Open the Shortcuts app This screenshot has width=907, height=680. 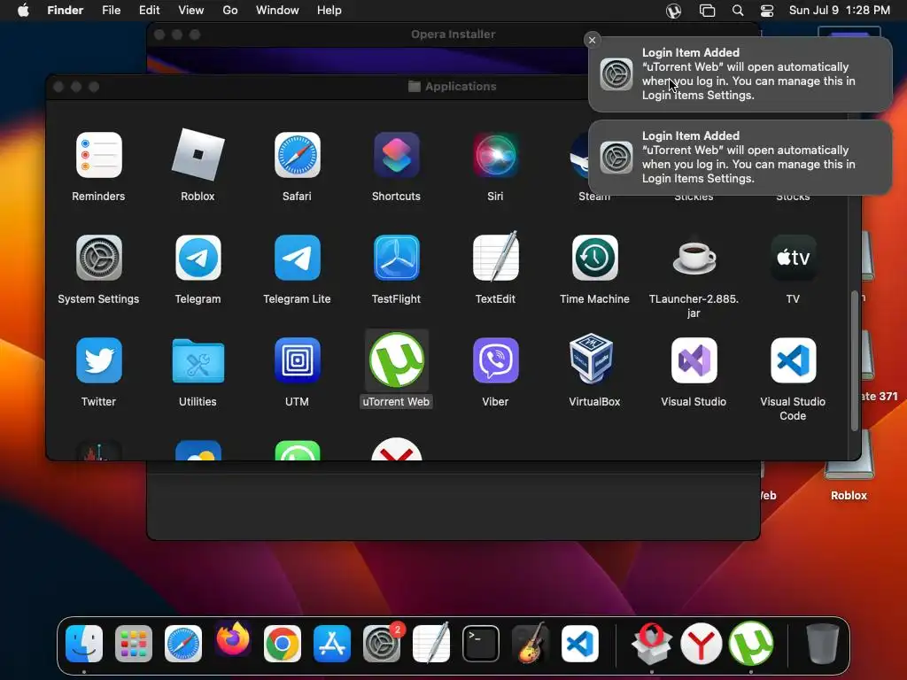click(x=396, y=155)
